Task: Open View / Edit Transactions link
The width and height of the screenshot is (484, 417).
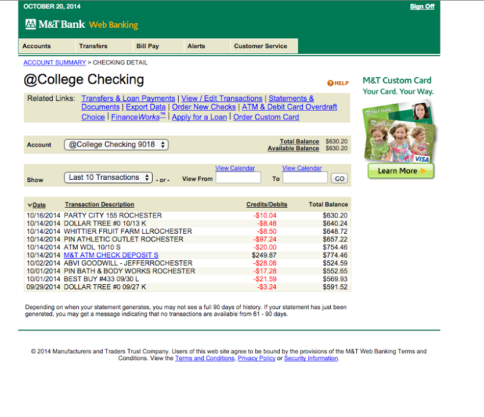Action: coord(222,99)
